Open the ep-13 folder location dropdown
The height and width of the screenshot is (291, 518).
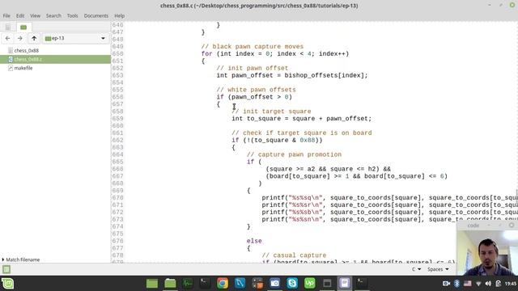coord(75,38)
